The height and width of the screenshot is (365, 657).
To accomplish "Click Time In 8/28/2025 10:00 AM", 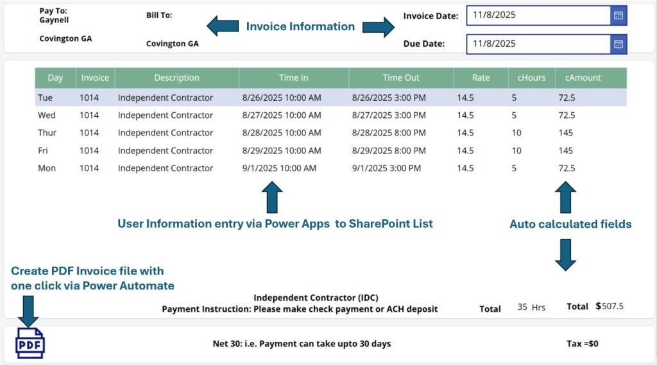I will click(x=282, y=133).
